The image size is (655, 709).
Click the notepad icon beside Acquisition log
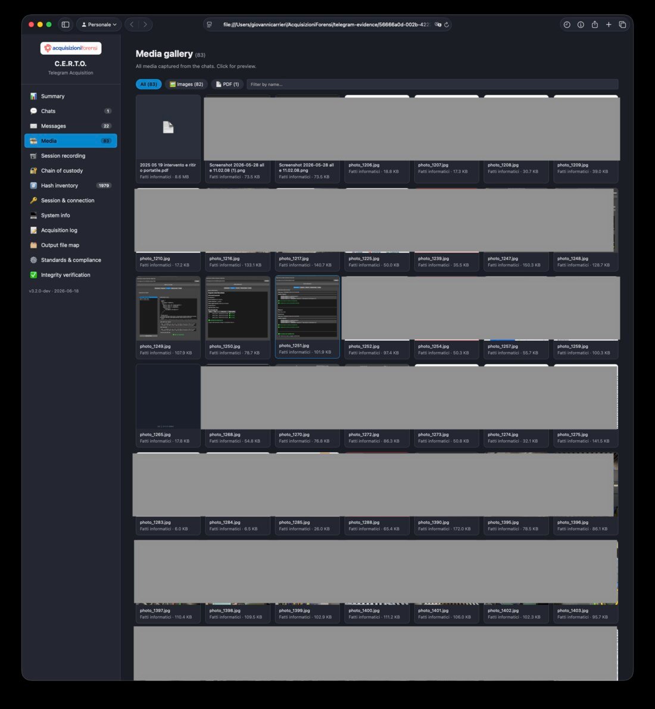(33, 230)
